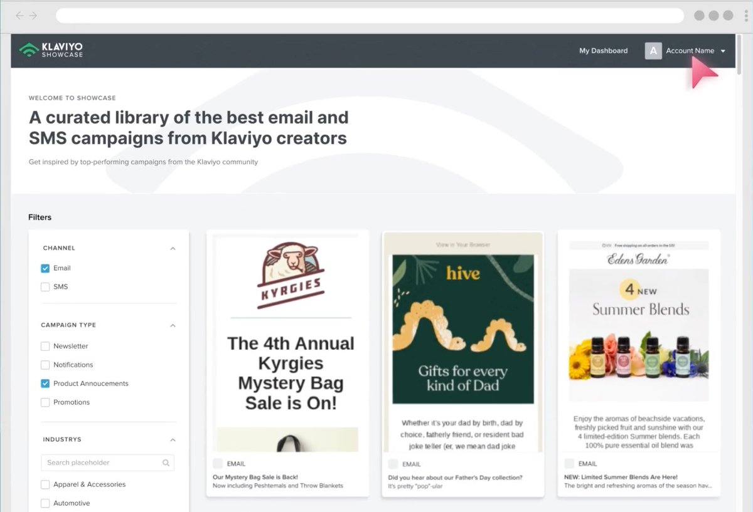
Task: Check the Automotive industry filter
Action: [45, 503]
